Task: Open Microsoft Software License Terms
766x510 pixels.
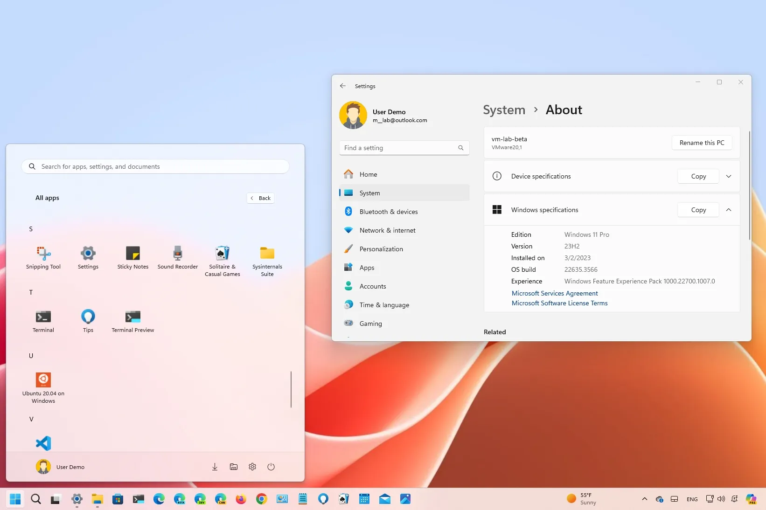Action: [559, 303]
